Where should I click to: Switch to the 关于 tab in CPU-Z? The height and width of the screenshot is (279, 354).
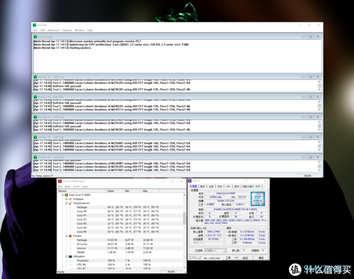point(258,186)
